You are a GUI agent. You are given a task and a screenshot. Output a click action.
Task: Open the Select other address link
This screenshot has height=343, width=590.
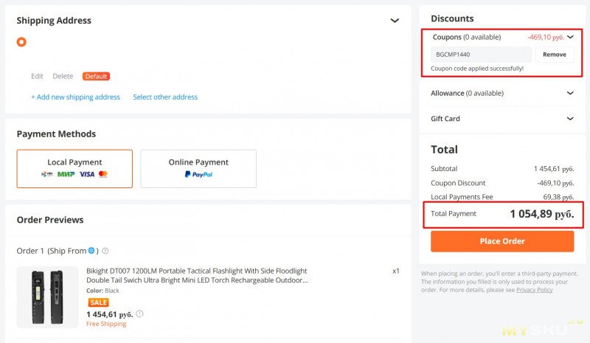(x=165, y=97)
